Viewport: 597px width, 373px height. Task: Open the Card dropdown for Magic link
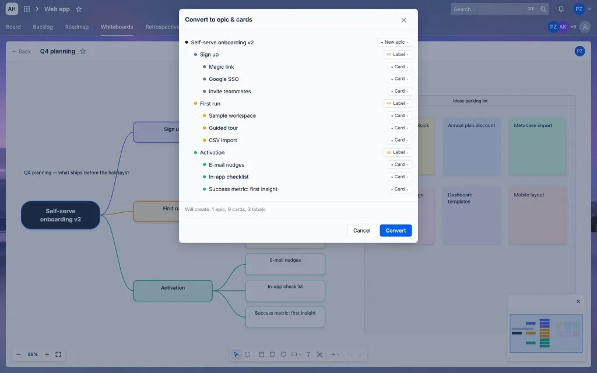[x=399, y=66]
